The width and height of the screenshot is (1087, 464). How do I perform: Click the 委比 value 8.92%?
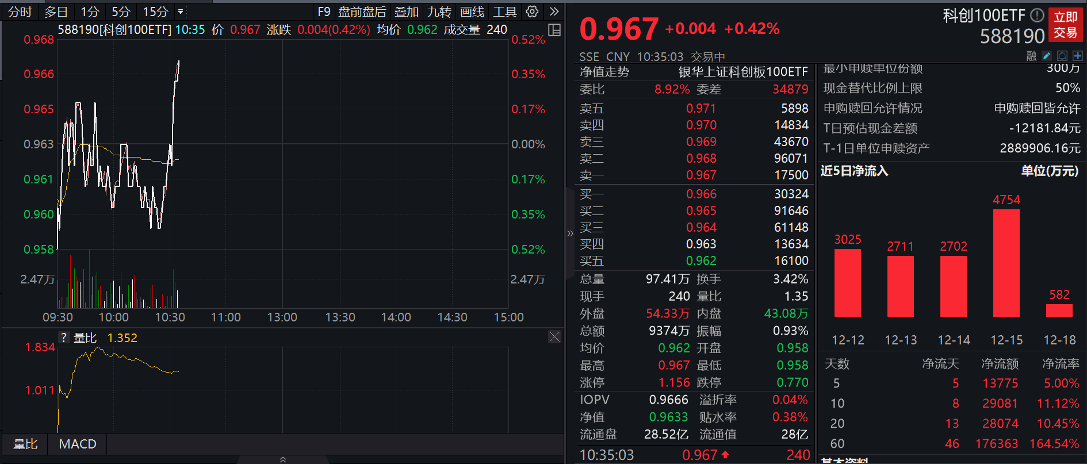[x=672, y=89]
